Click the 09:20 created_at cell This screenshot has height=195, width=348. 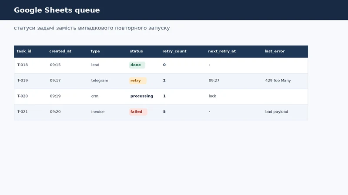(55, 112)
